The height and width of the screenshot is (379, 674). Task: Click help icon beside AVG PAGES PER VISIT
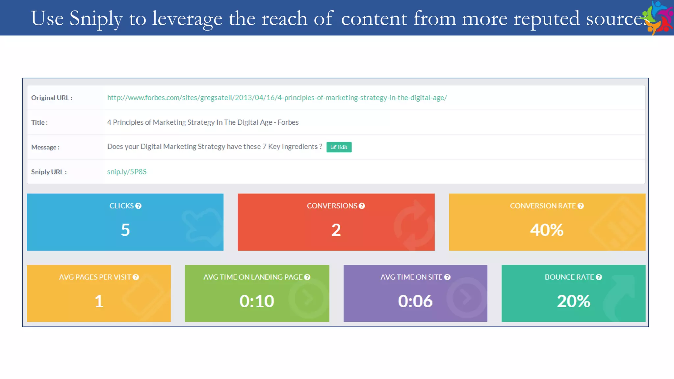(136, 277)
